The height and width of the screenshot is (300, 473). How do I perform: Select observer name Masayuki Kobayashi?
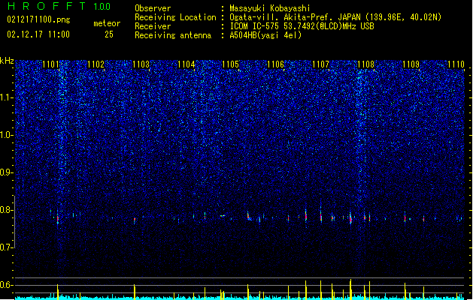[x=270, y=8]
